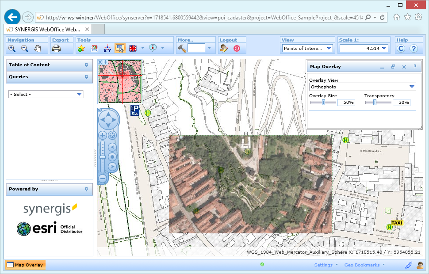
Task: Select the XY coordinates tool
Action: [107, 48]
